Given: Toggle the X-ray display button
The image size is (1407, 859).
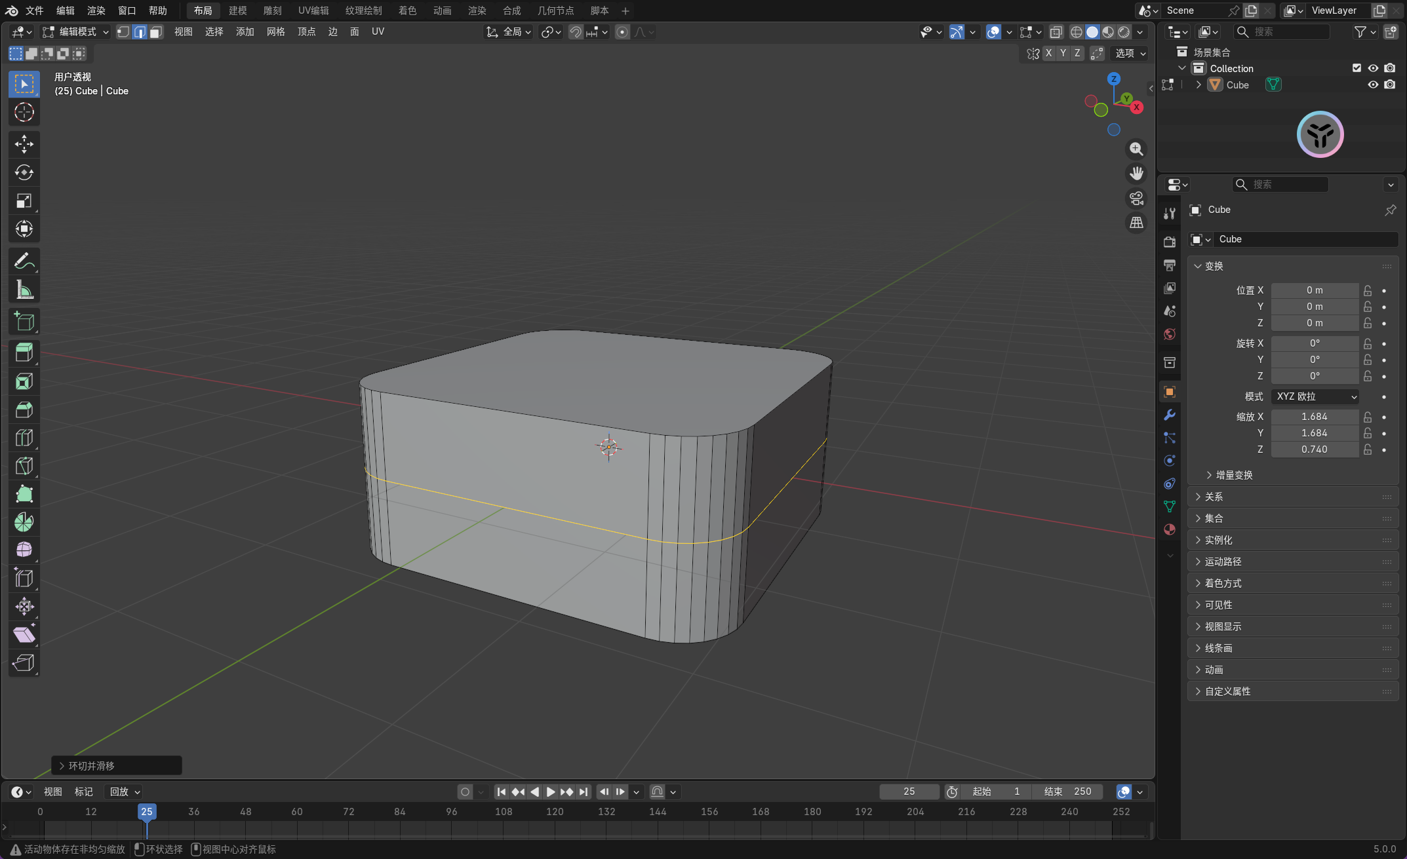Looking at the screenshot, I should click(1056, 32).
